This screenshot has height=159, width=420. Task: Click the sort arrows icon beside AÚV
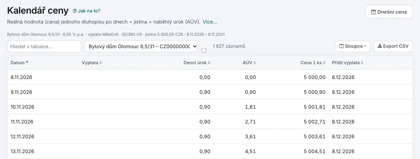pos(254,63)
